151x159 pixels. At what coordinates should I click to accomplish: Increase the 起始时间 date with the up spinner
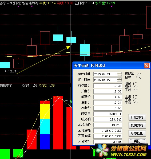point(120,73)
